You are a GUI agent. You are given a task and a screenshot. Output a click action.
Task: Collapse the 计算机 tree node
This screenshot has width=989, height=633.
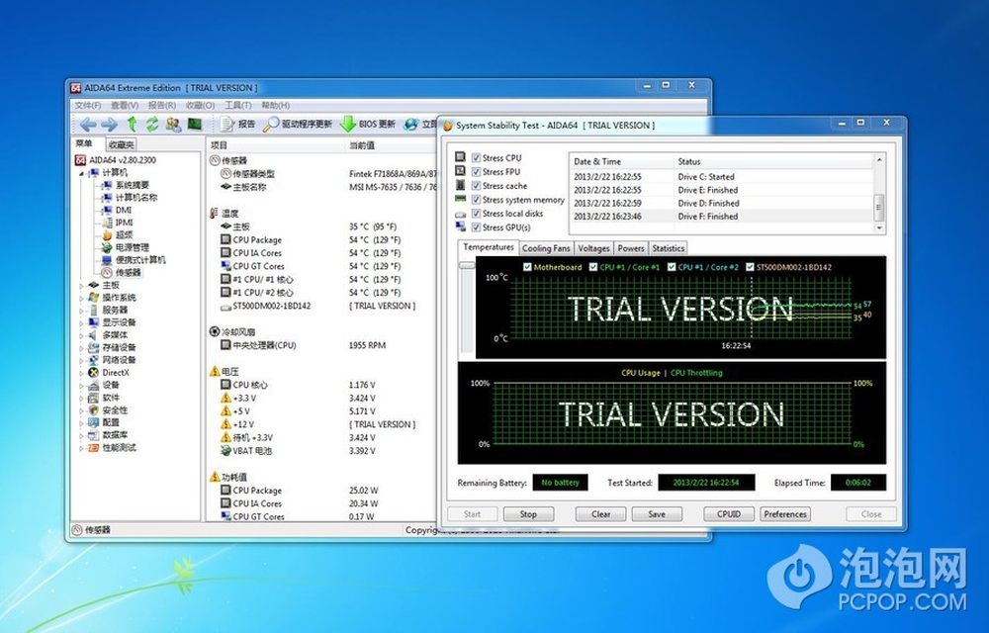81,173
